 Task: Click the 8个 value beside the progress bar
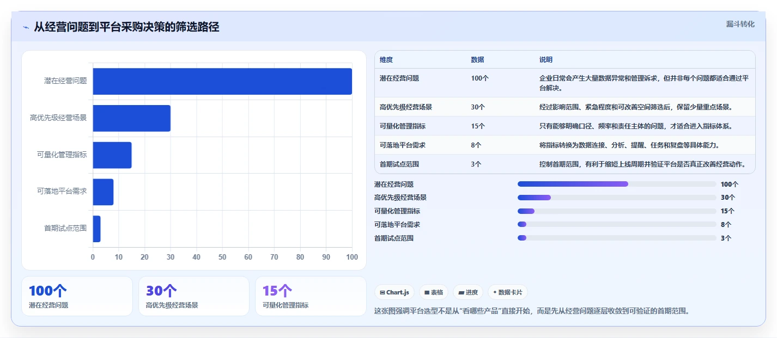[726, 224]
